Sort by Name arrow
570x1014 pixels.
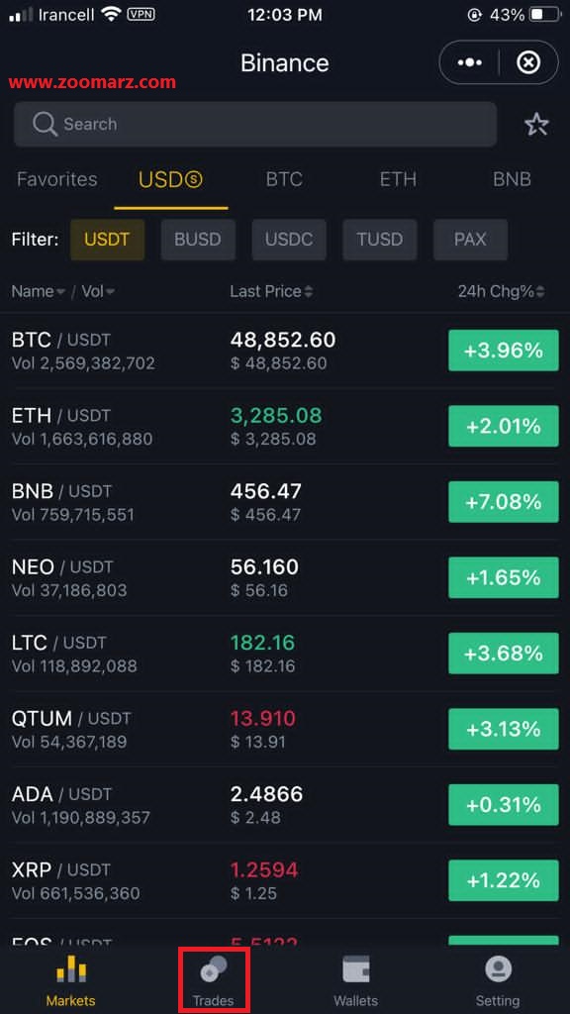(x=60, y=292)
